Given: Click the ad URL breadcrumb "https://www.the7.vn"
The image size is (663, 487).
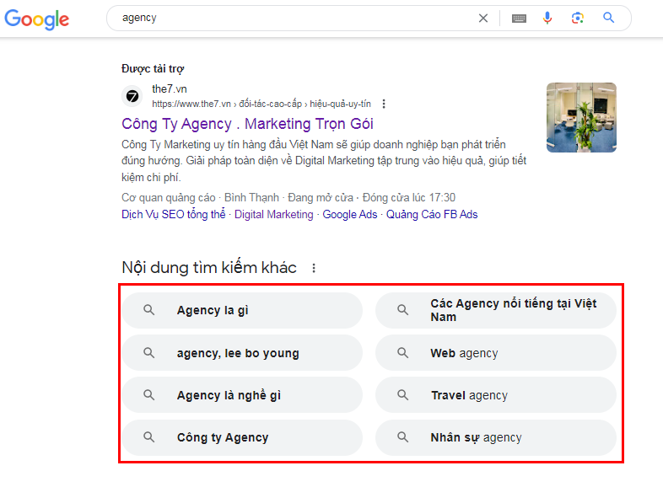Looking at the screenshot, I should [191, 104].
